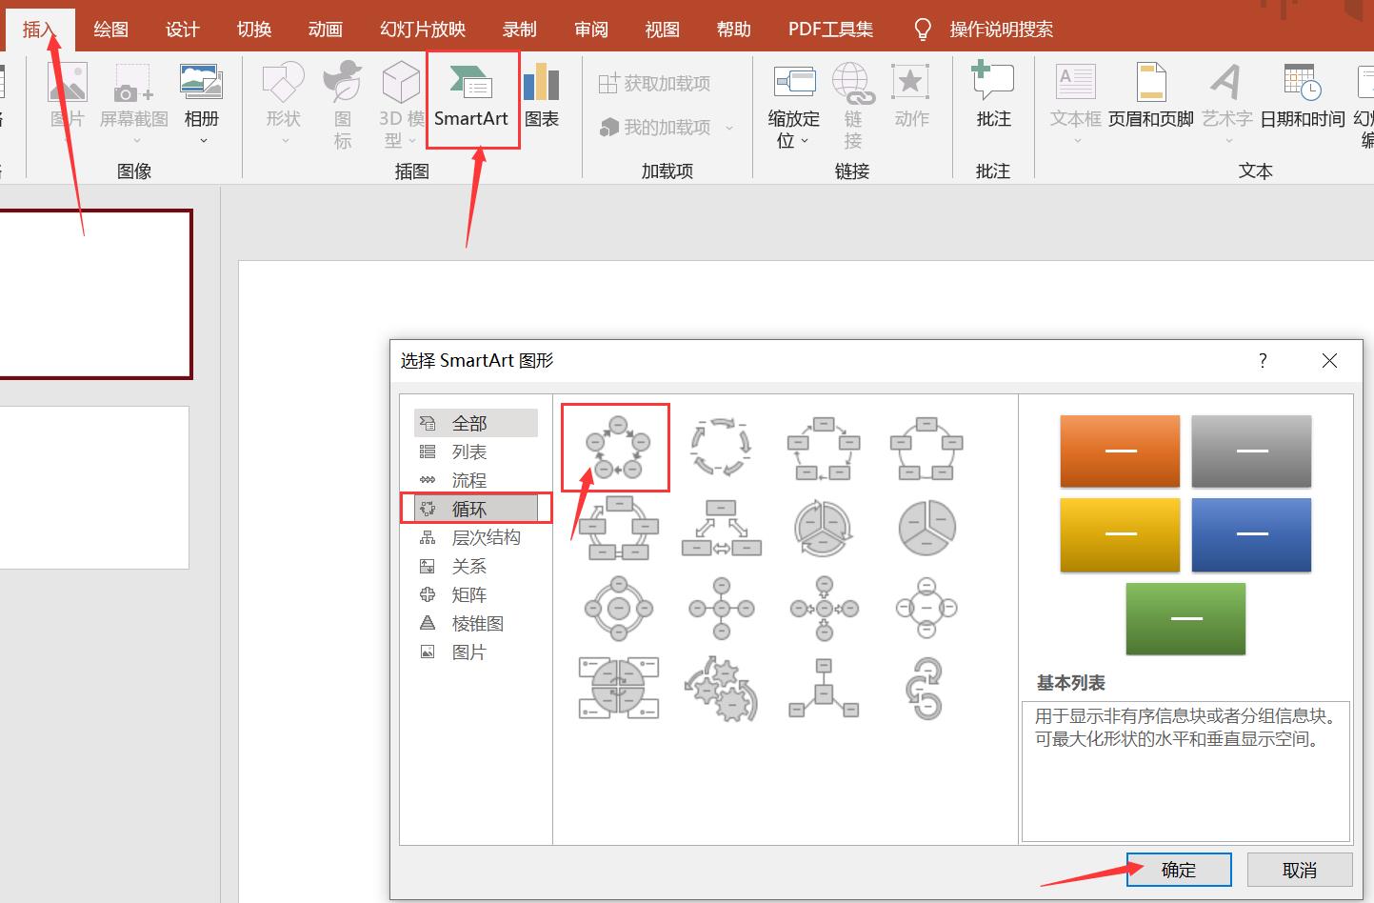
Task: Confirm the dialog with 确定
Action: [x=1178, y=870]
